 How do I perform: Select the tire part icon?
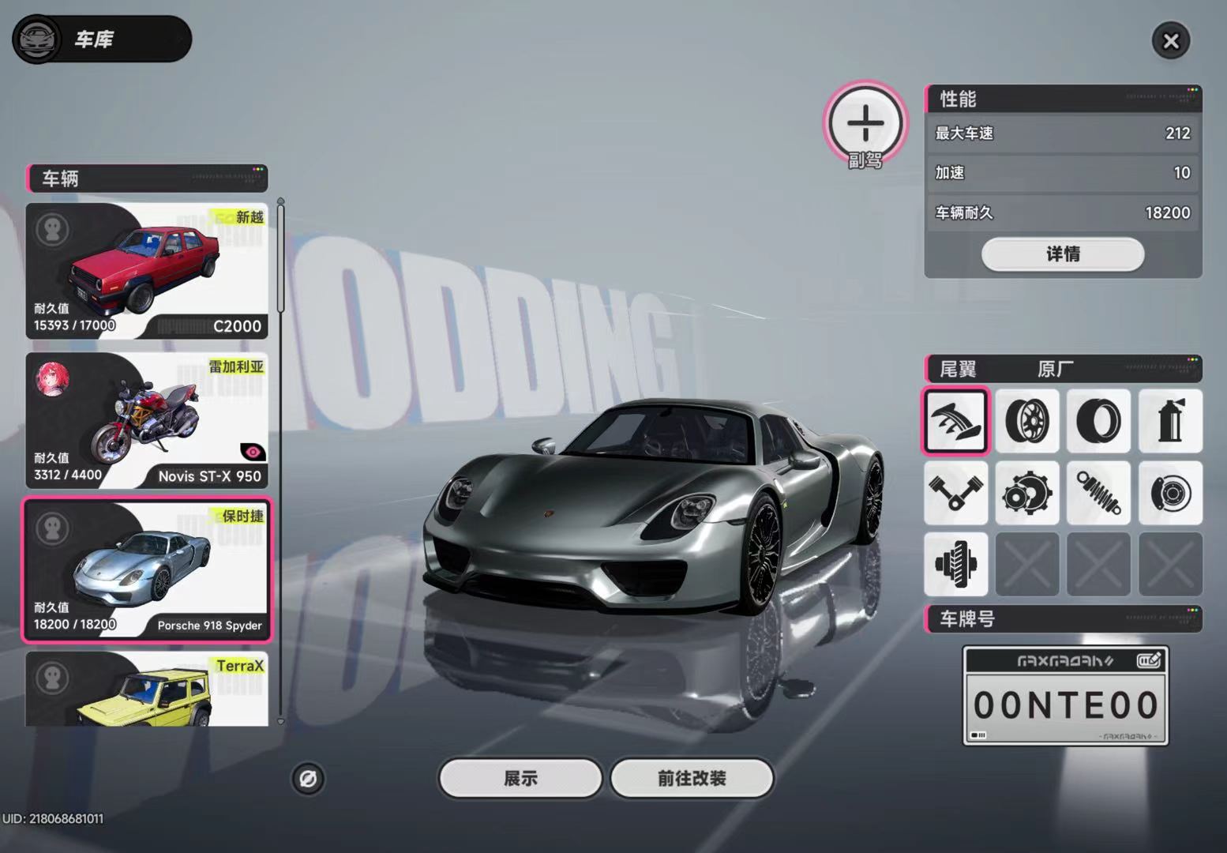click(x=1098, y=421)
